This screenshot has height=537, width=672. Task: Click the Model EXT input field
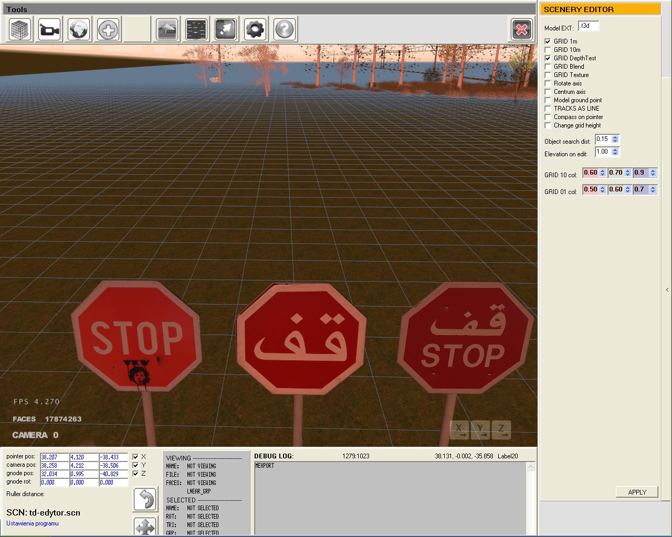pyautogui.click(x=588, y=26)
